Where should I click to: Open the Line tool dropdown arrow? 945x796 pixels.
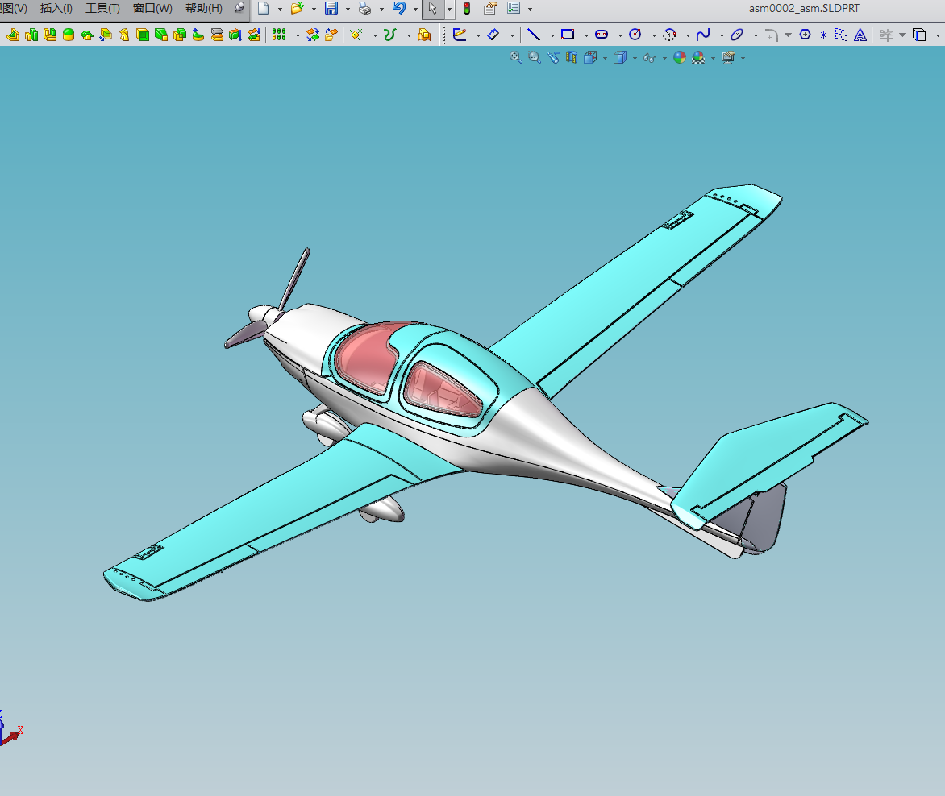(552, 36)
